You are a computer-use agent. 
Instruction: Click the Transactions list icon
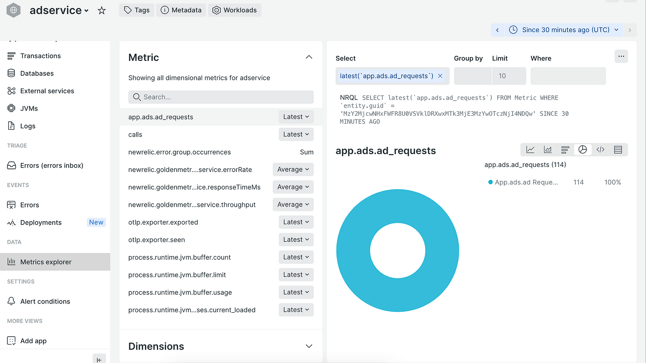pos(12,56)
